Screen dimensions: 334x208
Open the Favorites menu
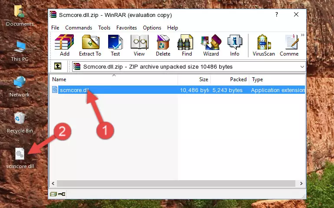click(126, 28)
